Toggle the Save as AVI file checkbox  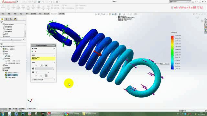pos(32,80)
